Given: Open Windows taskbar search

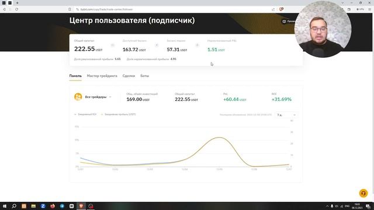Looking at the screenshot, I should pos(14,206).
